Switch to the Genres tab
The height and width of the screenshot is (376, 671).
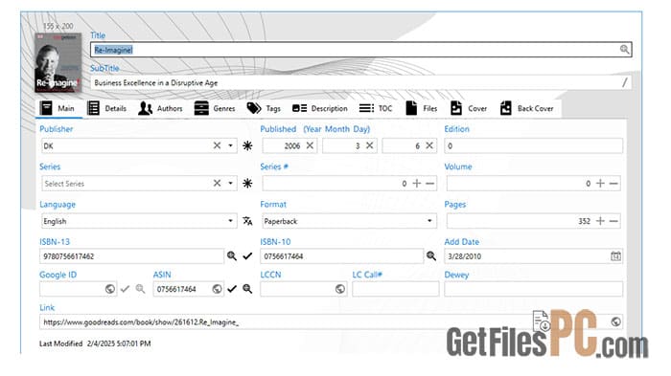[215, 108]
